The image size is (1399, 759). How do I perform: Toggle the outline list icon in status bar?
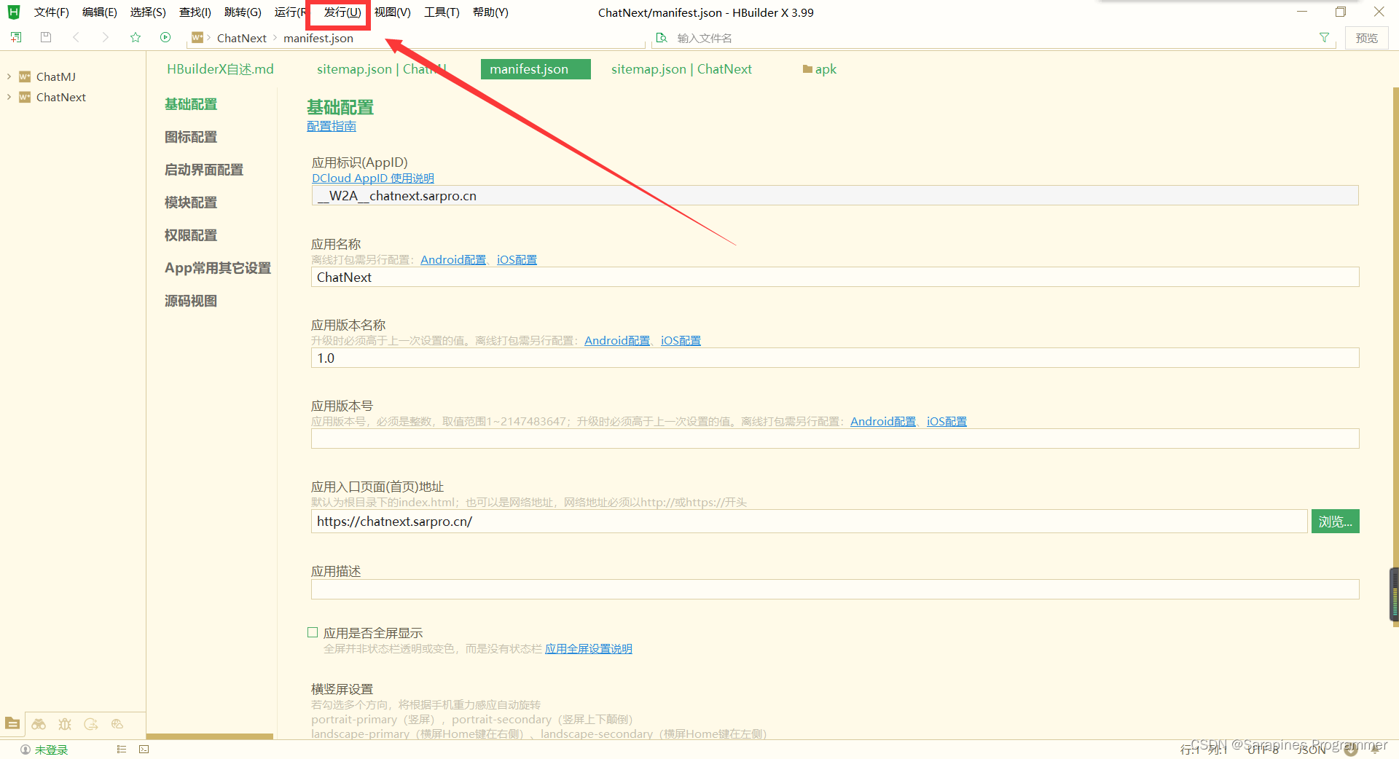click(122, 749)
